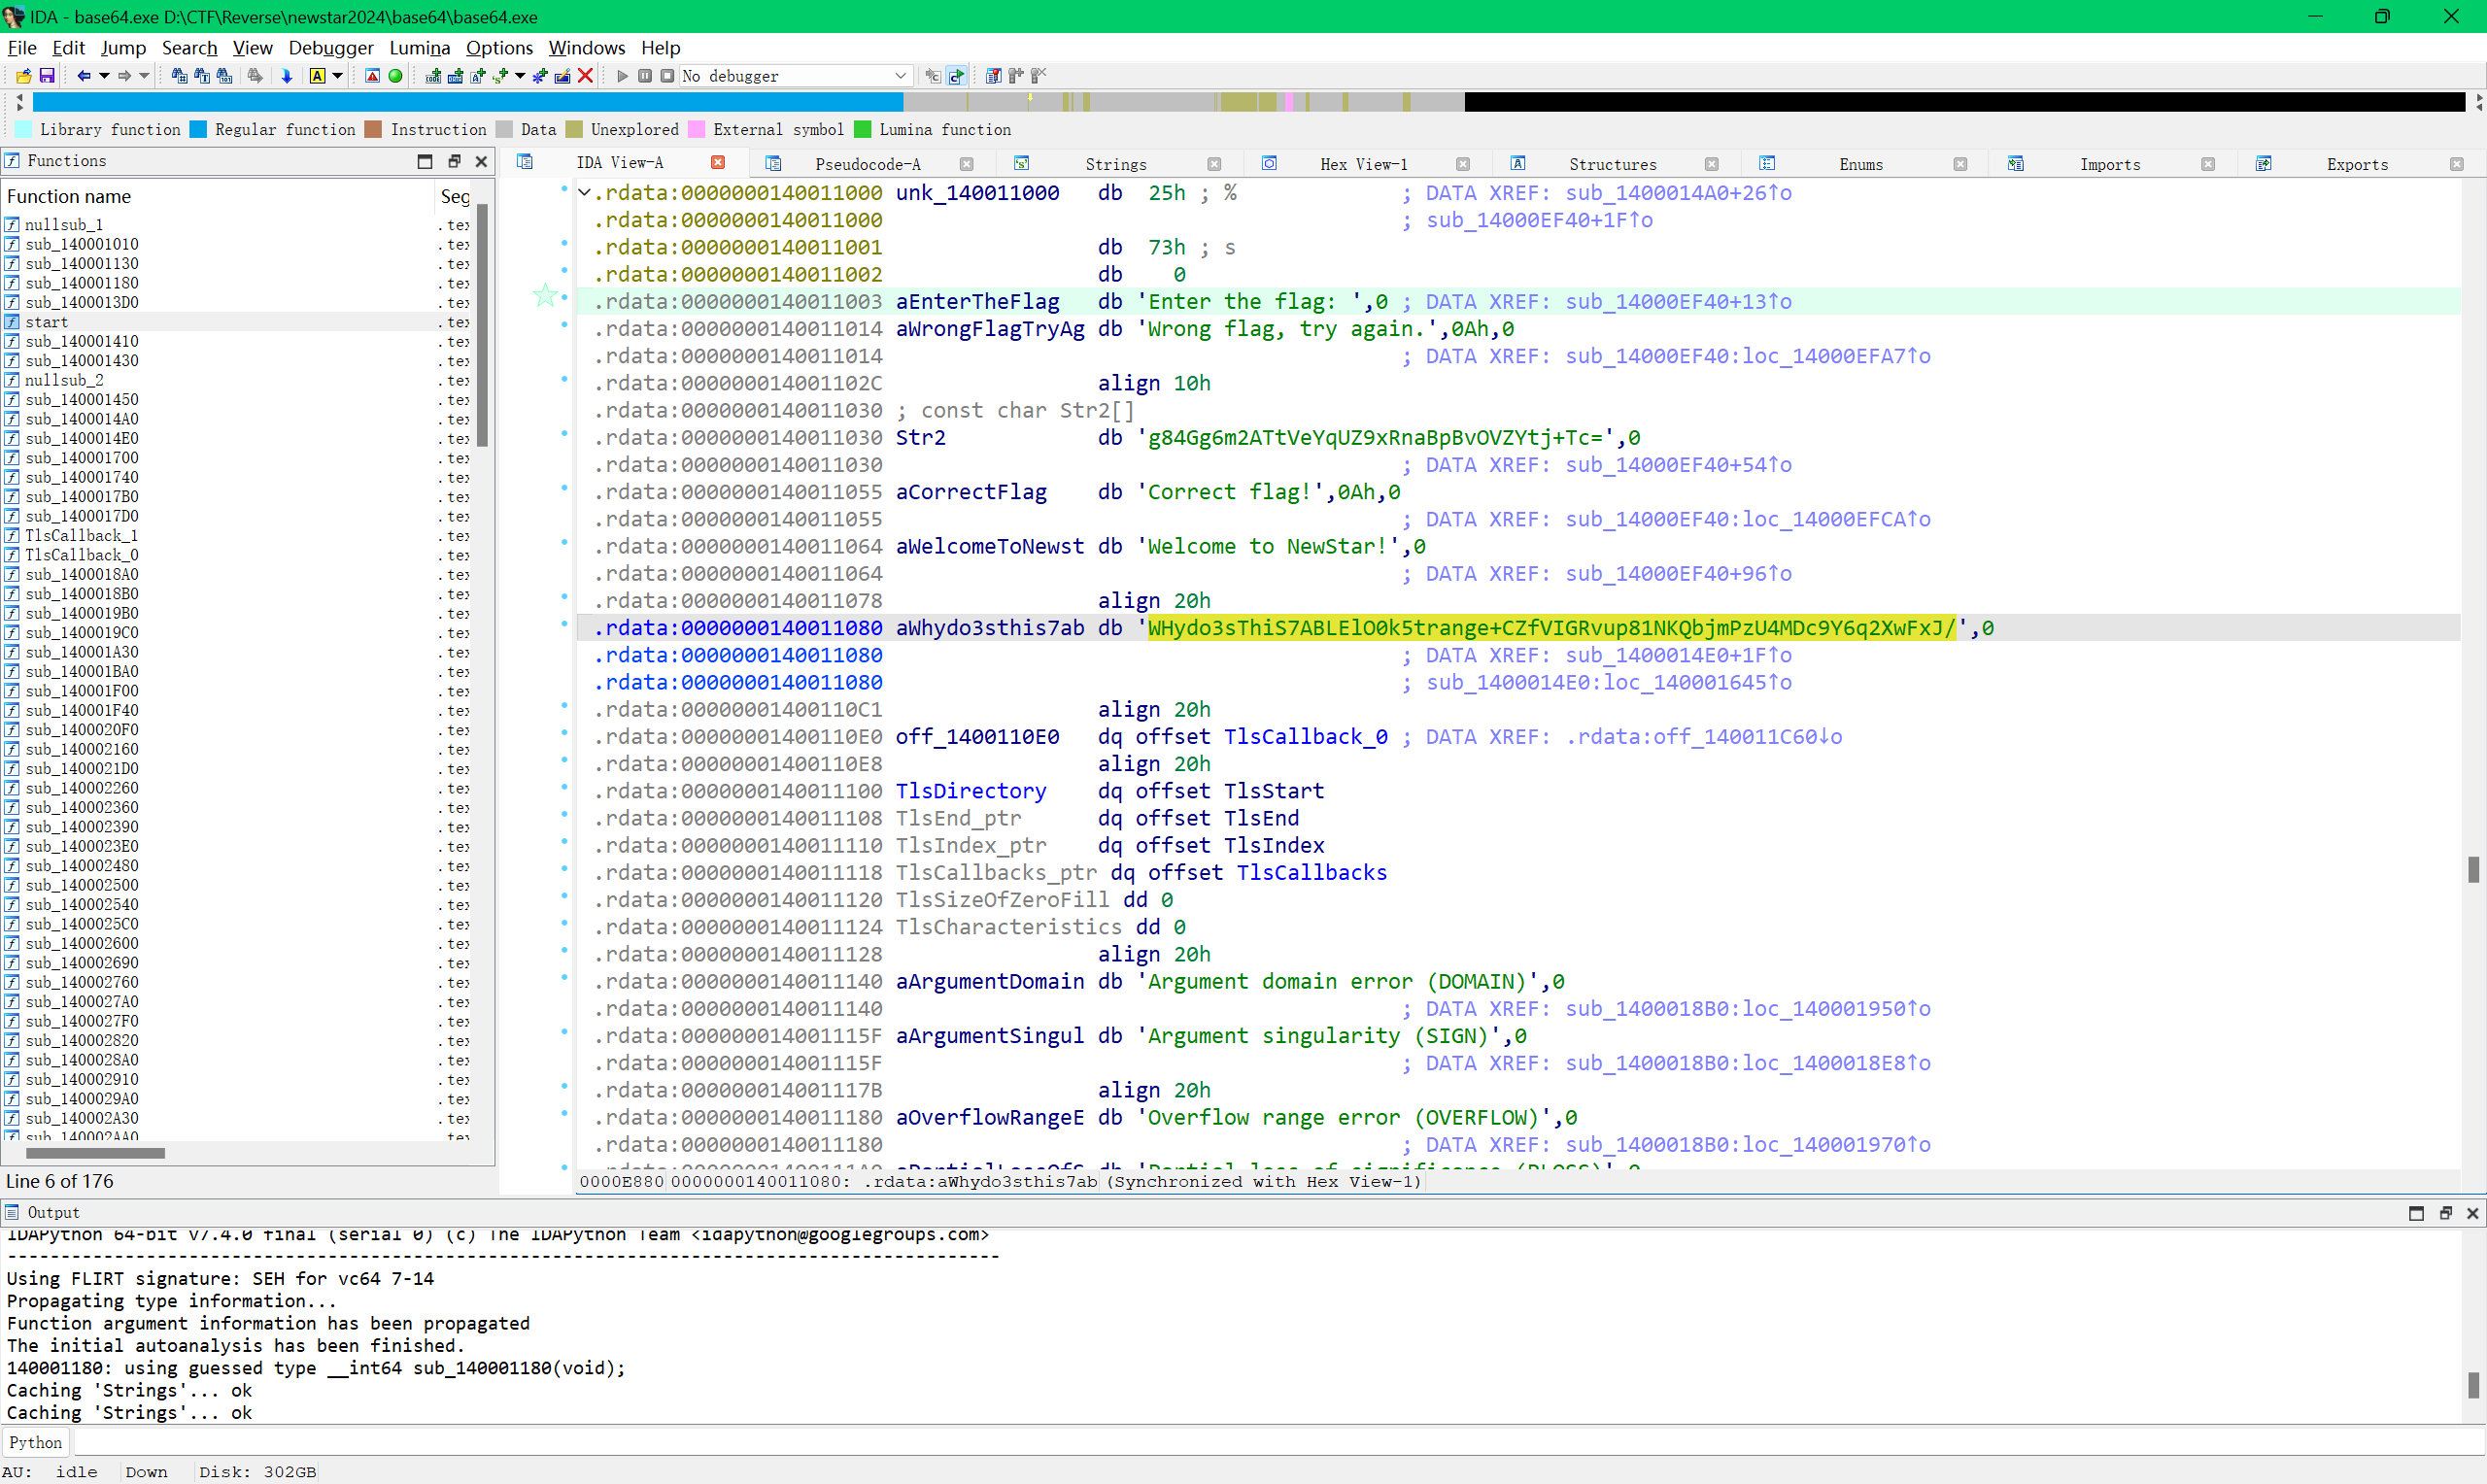Maximize the Output panel
This screenshot has width=2487, height=1484.
click(2417, 1213)
